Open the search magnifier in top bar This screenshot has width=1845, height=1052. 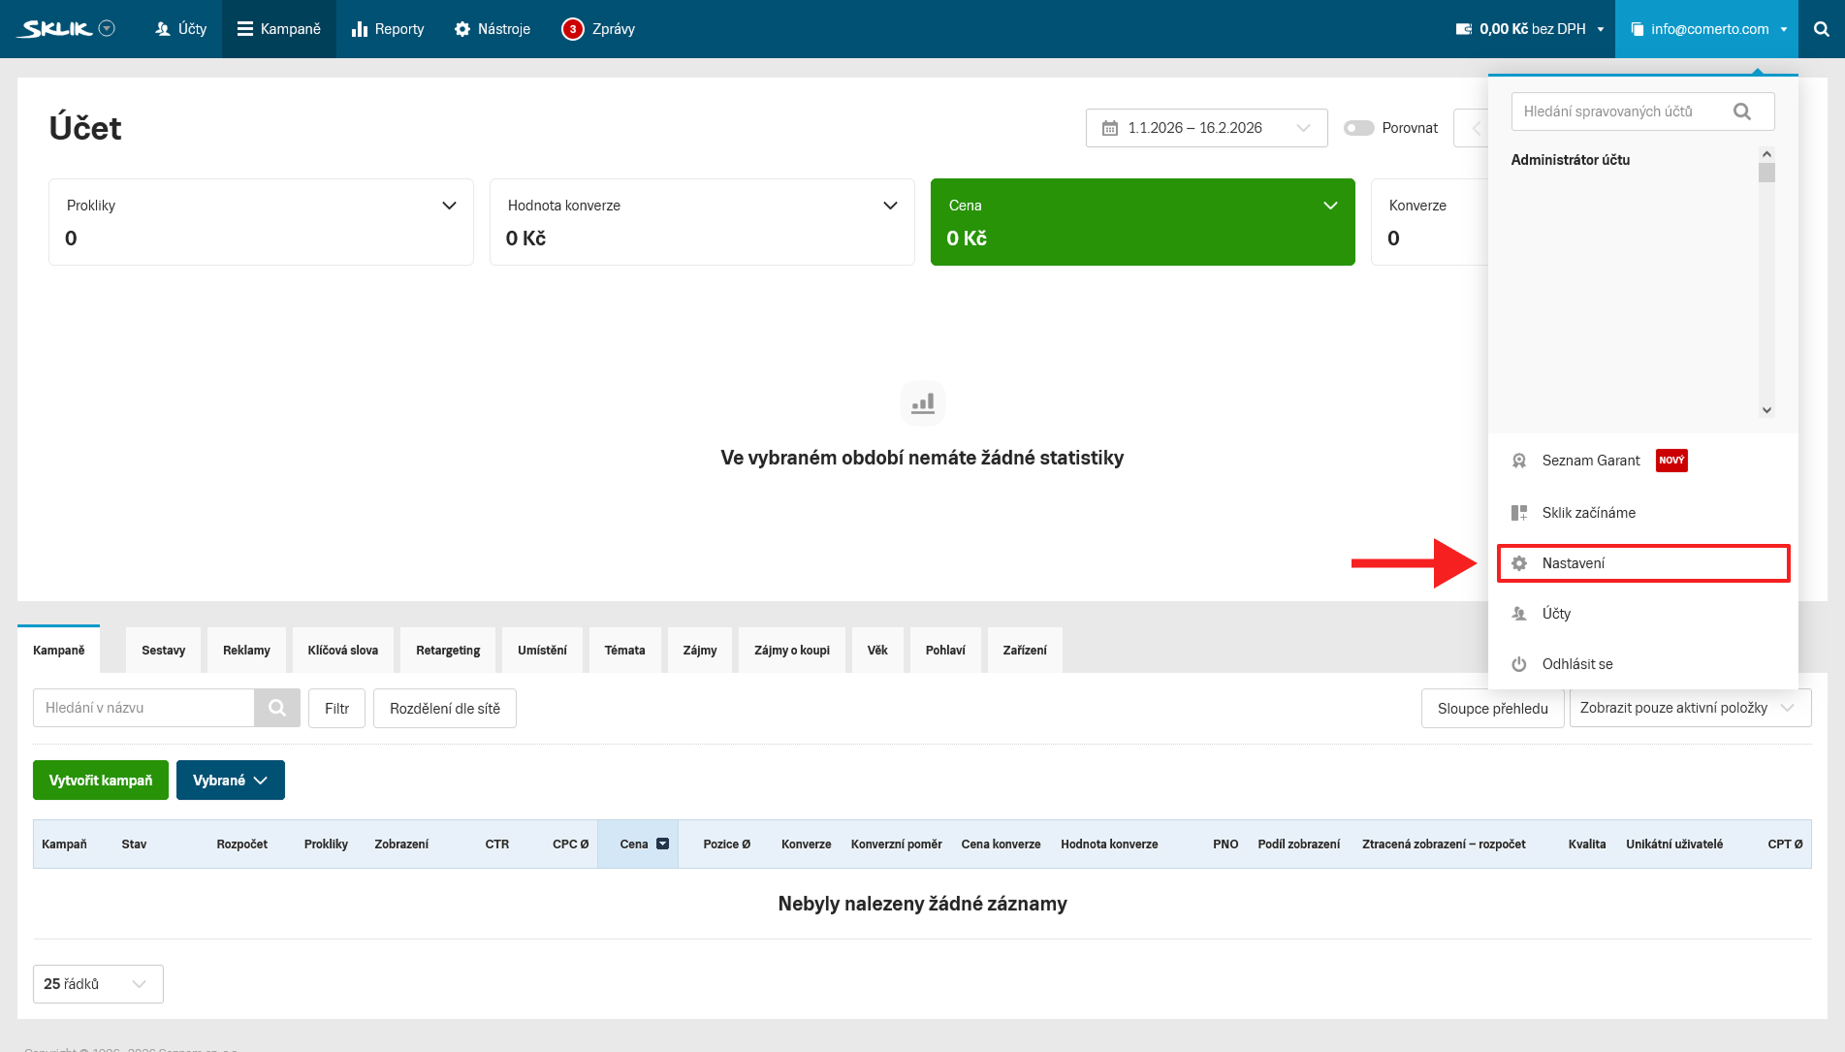point(1821,29)
